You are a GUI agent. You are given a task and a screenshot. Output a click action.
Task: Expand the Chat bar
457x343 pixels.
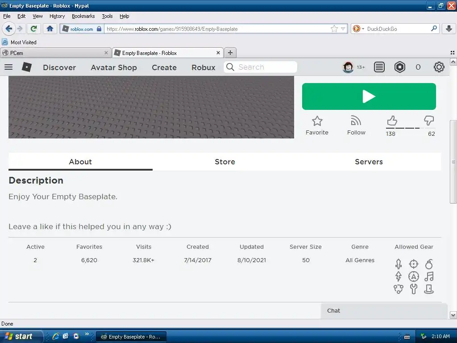(x=384, y=311)
